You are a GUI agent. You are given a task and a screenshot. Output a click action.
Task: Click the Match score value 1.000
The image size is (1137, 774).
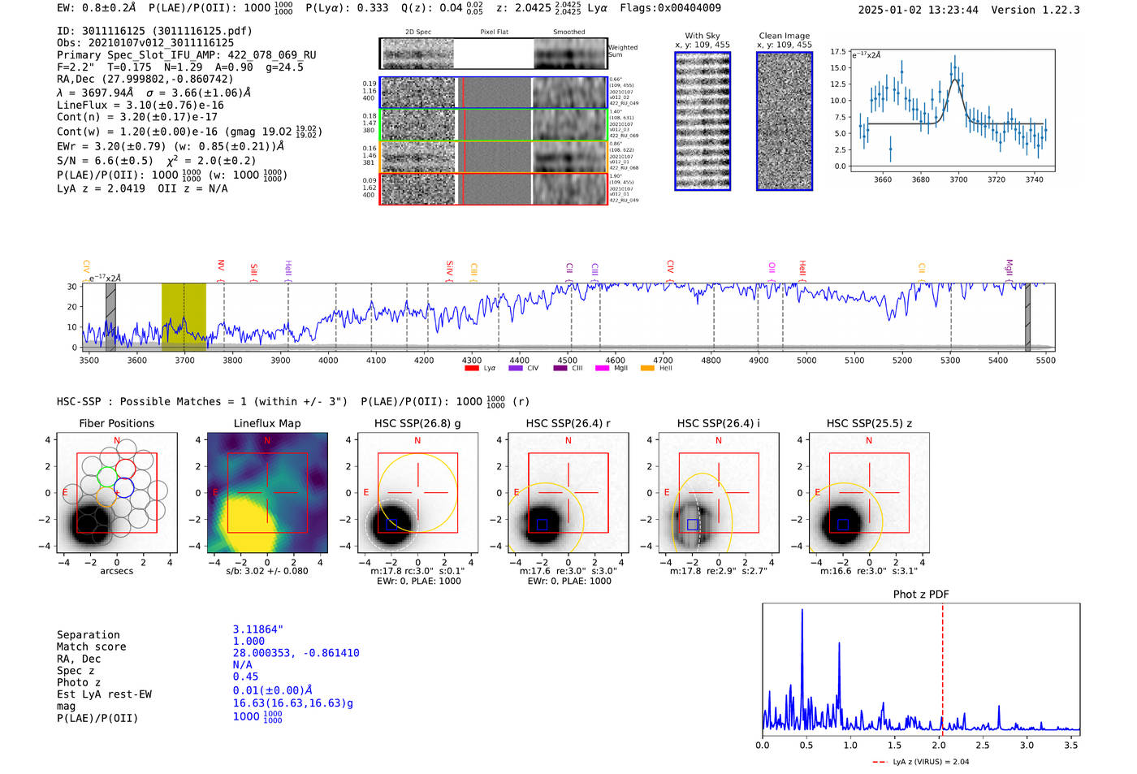point(249,641)
